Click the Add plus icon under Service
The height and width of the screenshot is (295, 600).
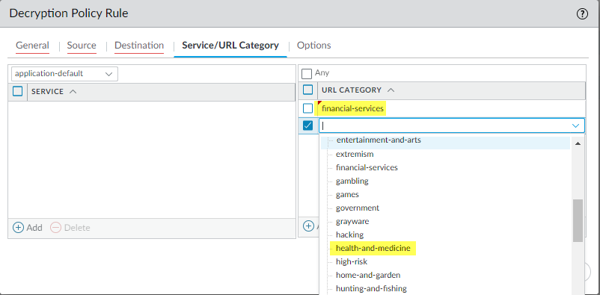click(x=18, y=227)
